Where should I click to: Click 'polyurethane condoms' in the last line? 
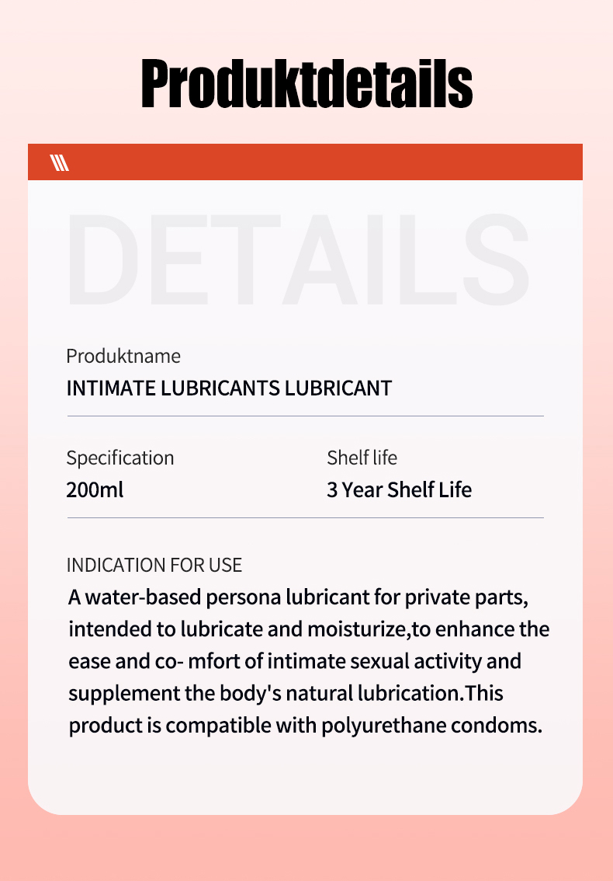442,726
